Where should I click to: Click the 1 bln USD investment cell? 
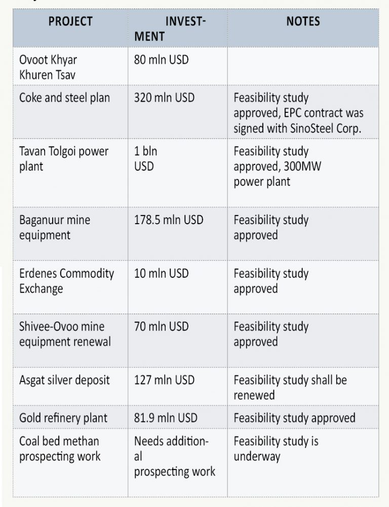pyautogui.click(x=178, y=173)
